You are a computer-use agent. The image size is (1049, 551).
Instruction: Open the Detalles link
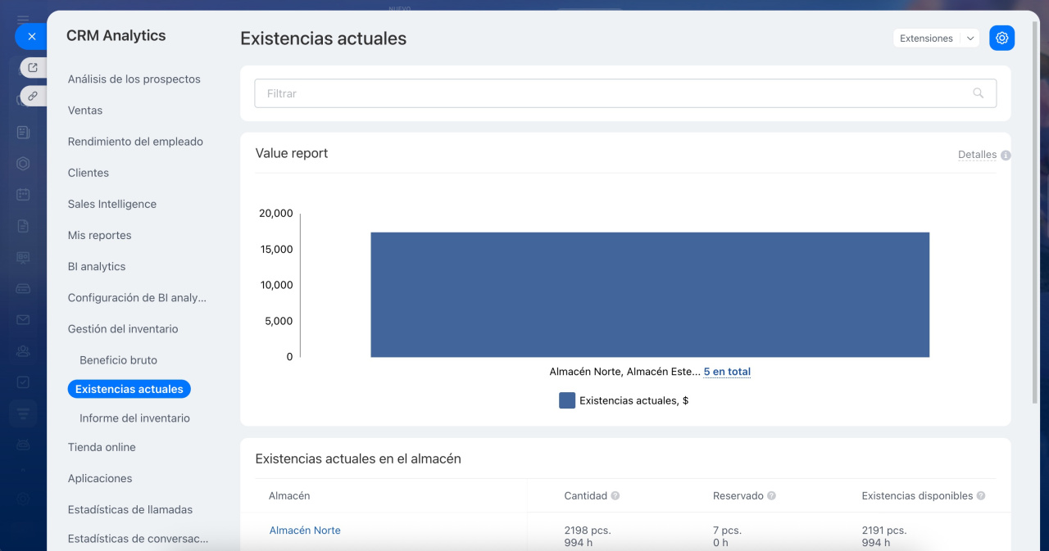(977, 155)
